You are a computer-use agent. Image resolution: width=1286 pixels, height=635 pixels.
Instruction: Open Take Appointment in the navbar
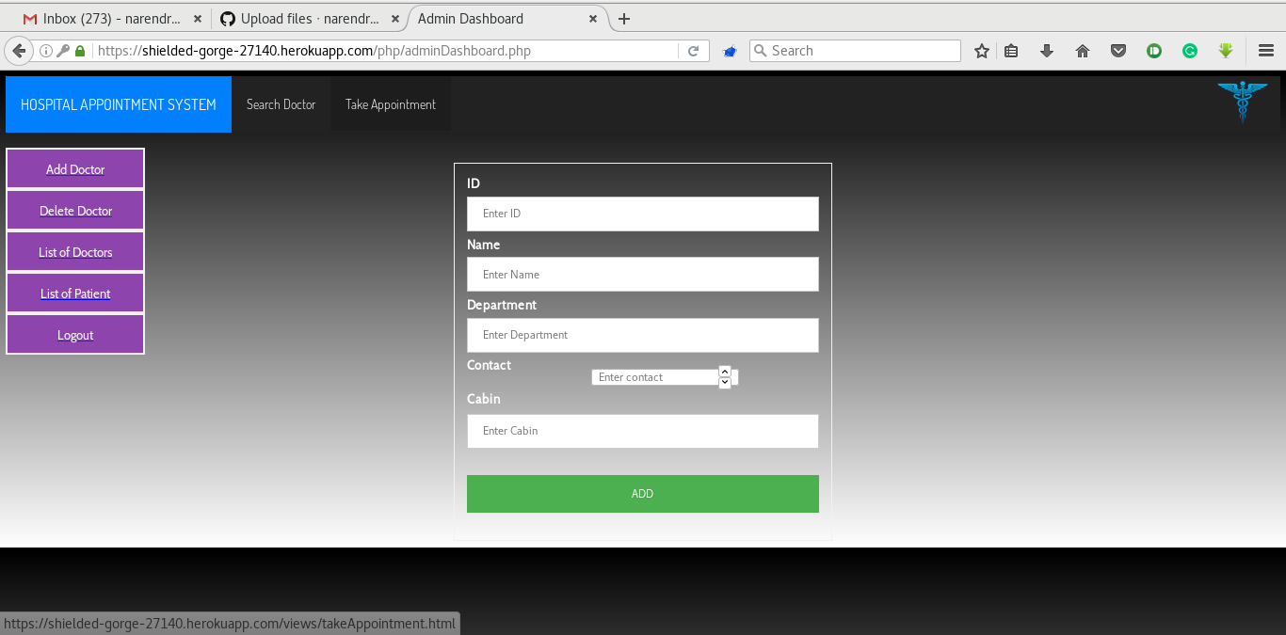point(391,104)
